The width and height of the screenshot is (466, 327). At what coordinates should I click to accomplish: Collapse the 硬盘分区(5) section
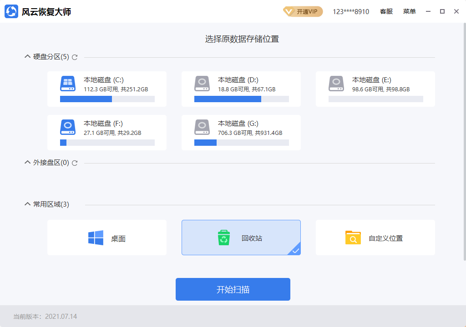click(x=27, y=56)
